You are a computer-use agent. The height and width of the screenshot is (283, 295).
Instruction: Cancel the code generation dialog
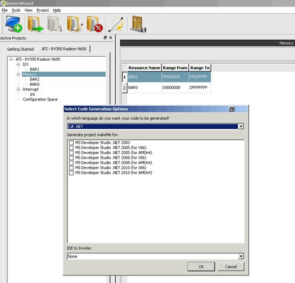(x=231, y=266)
